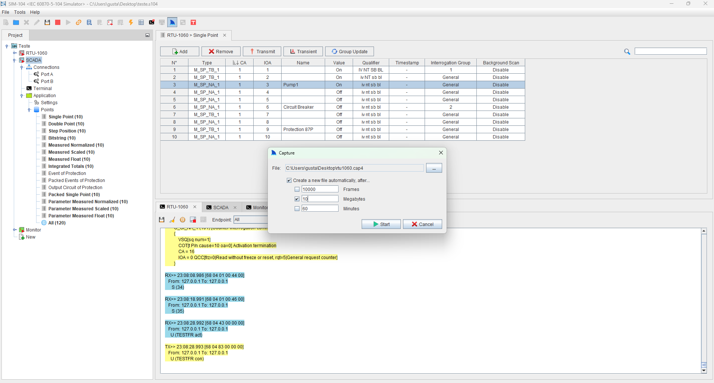The width and height of the screenshot is (714, 383).
Task: Click the blue open folder toolbar icon
Action: click(x=16, y=22)
